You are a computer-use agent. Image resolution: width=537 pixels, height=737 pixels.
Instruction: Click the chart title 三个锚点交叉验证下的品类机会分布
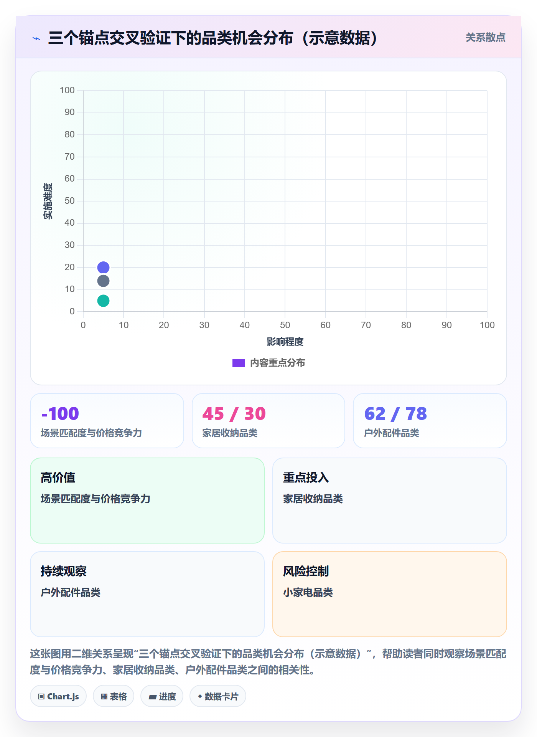pos(213,38)
